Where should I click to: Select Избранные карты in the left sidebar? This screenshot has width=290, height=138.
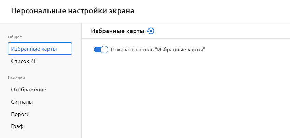click(x=40, y=49)
